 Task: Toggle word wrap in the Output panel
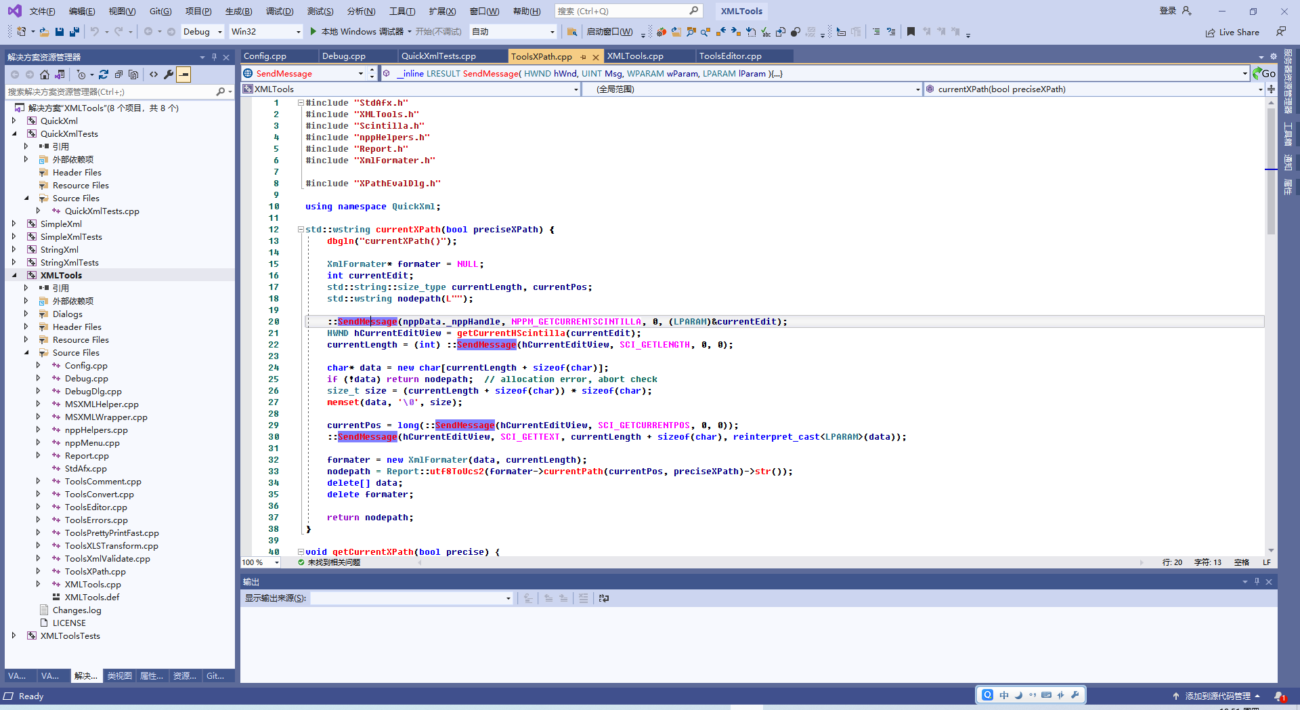click(x=603, y=598)
